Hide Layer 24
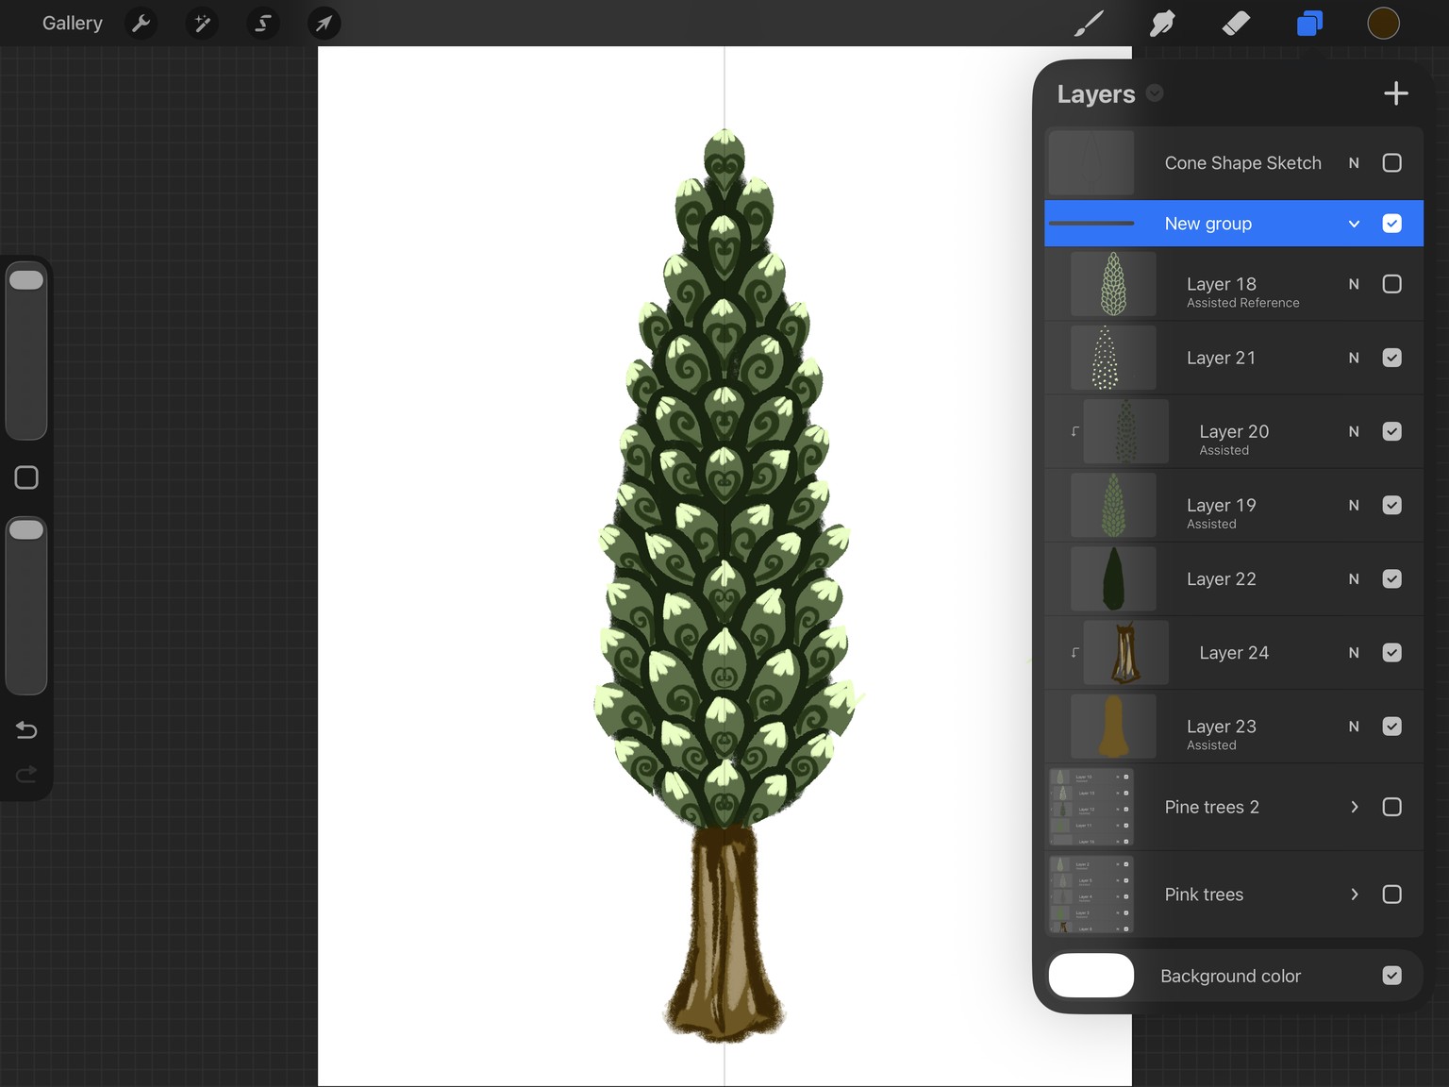Screen dimensions: 1449x1087 click(x=1391, y=652)
